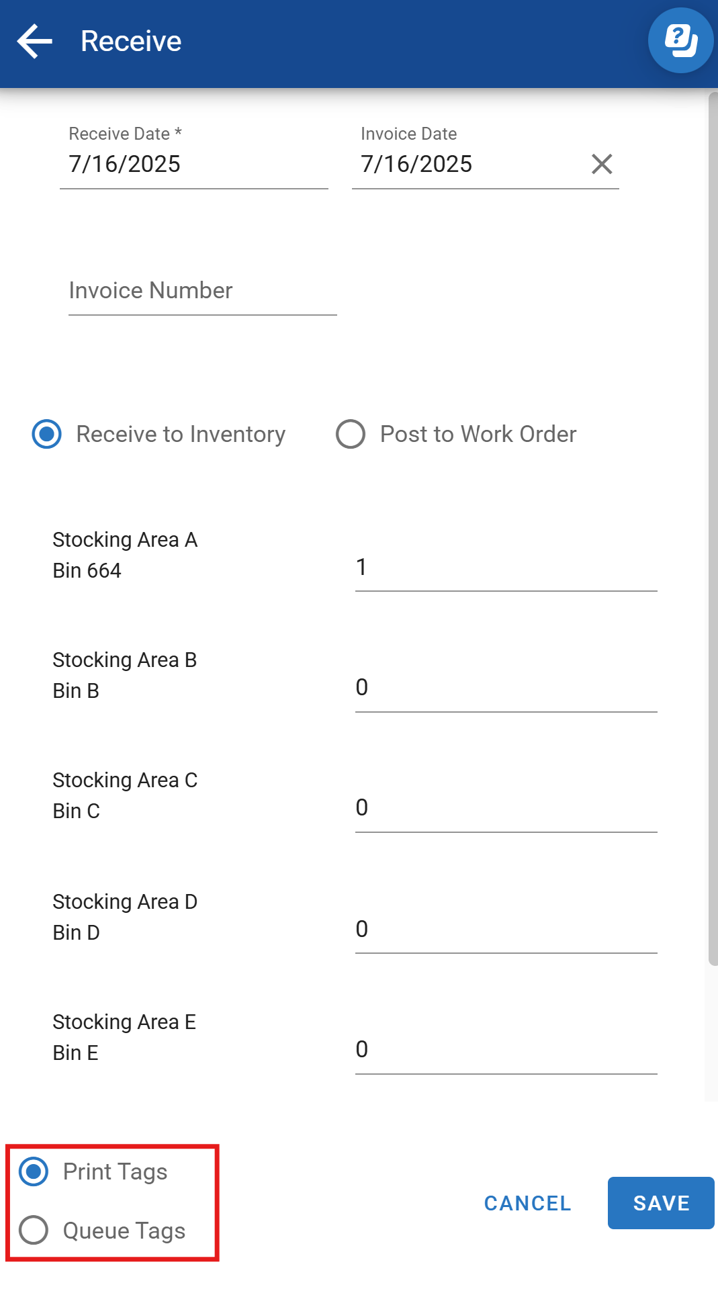This screenshot has height=1289, width=718.
Task: Edit quantity for Stocking Area D
Action: (505, 930)
